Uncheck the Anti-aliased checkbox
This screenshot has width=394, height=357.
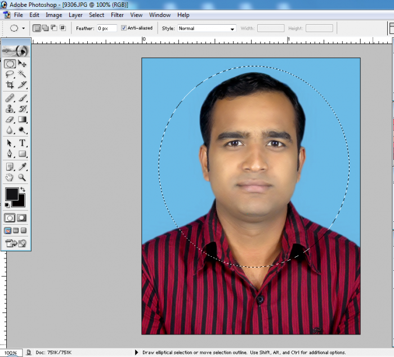[124, 28]
